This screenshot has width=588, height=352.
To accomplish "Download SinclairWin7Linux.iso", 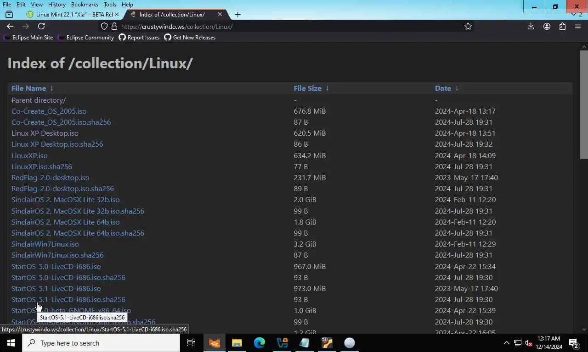I will click(x=45, y=244).
